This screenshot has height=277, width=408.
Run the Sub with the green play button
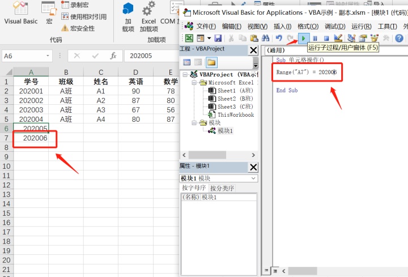pyautogui.click(x=303, y=39)
